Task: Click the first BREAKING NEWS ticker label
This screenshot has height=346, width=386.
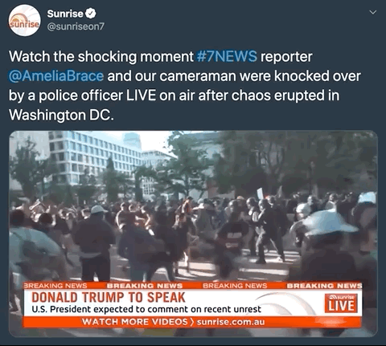Action: pyautogui.click(x=55, y=286)
